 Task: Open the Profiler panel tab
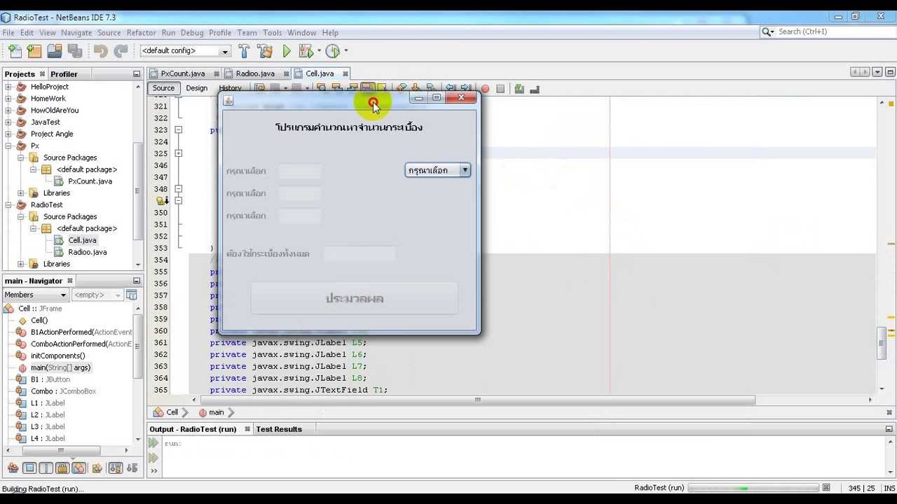64,74
